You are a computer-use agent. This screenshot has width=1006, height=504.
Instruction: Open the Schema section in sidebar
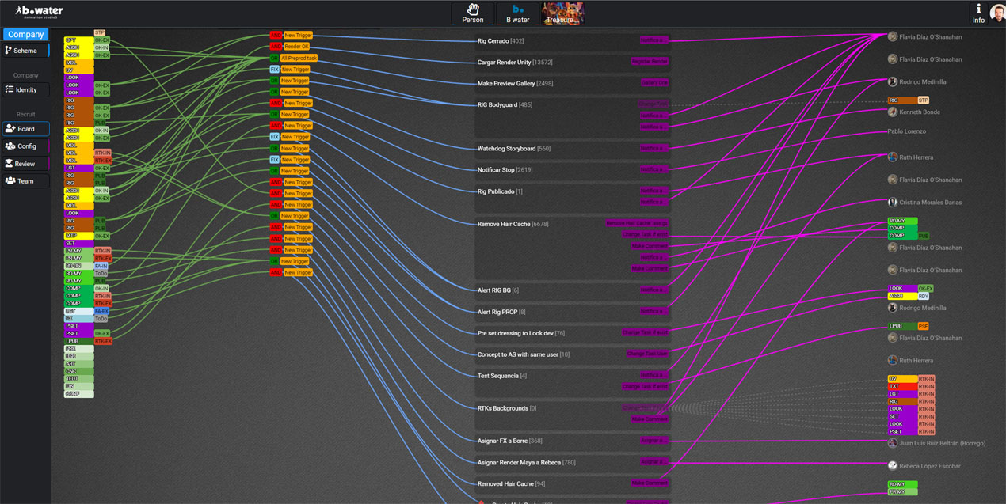[25, 51]
